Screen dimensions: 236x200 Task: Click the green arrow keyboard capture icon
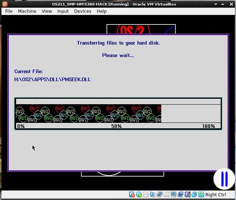pos(201,195)
